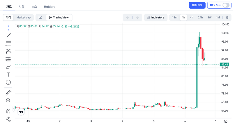Select the trend line drawing tool
This screenshot has width=233, height=127.
(x=8, y=36)
